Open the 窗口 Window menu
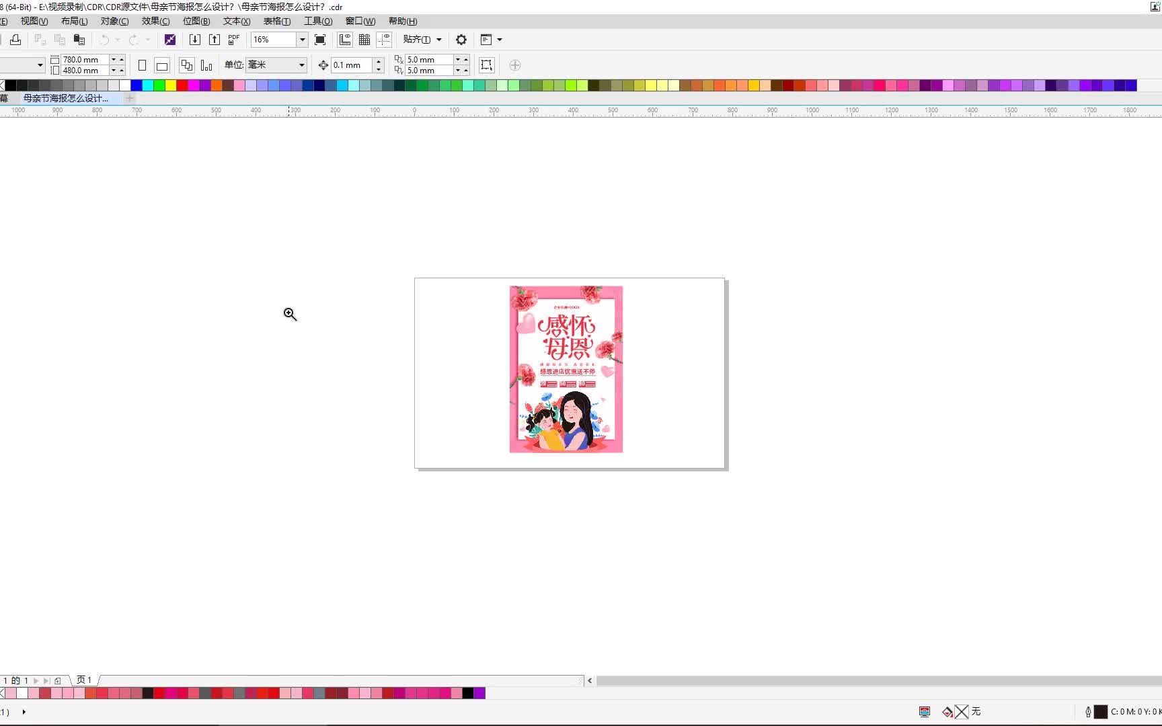This screenshot has height=726, width=1162. (360, 22)
